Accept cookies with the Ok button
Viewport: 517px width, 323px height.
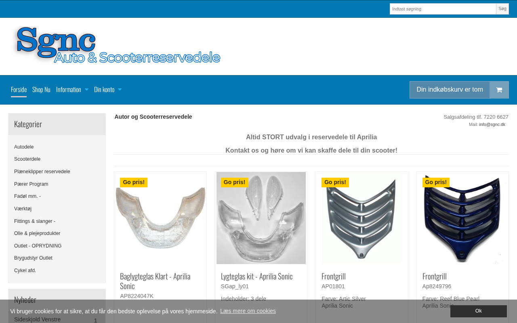(x=479, y=311)
